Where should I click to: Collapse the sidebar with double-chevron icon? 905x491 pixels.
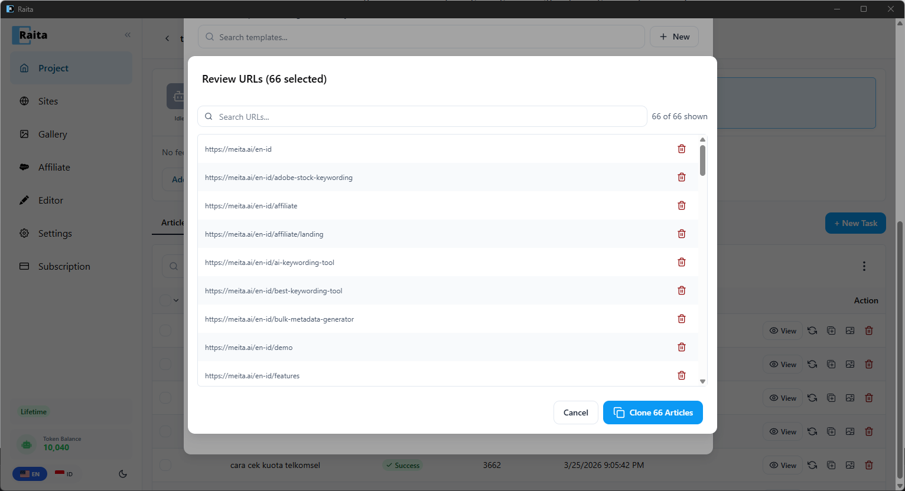[x=128, y=35]
